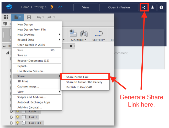Select Recover Documents (12)
169x128 pixels.
coord(37,61)
